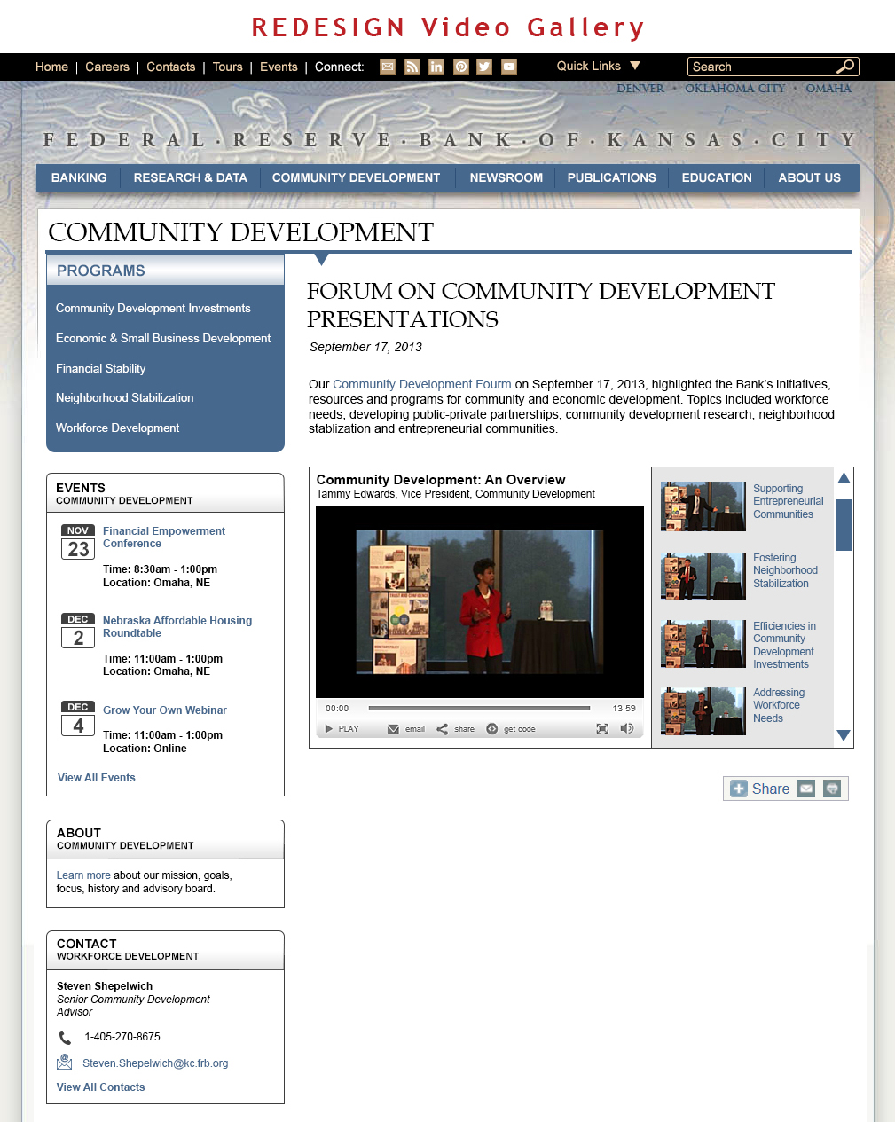Viewport: 895px width, 1122px height.
Task: Click the phone icon in Contact box
Action: click(65, 1037)
